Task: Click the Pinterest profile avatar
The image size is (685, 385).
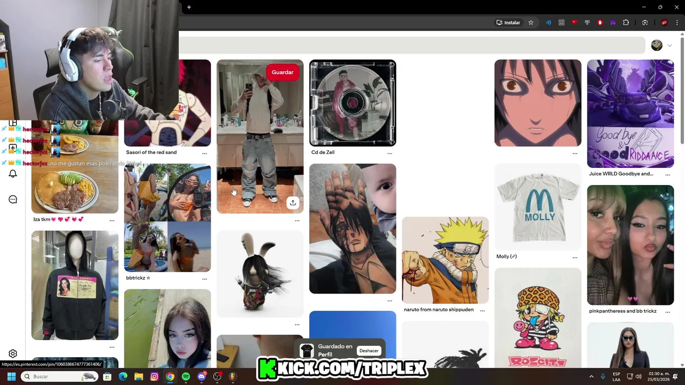Action: click(x=657, y=45)
